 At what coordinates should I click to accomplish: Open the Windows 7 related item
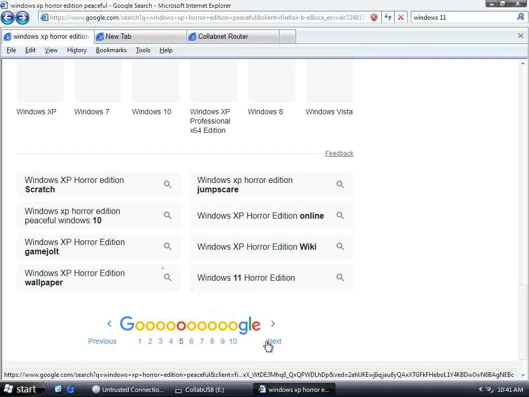click(98, 88)
